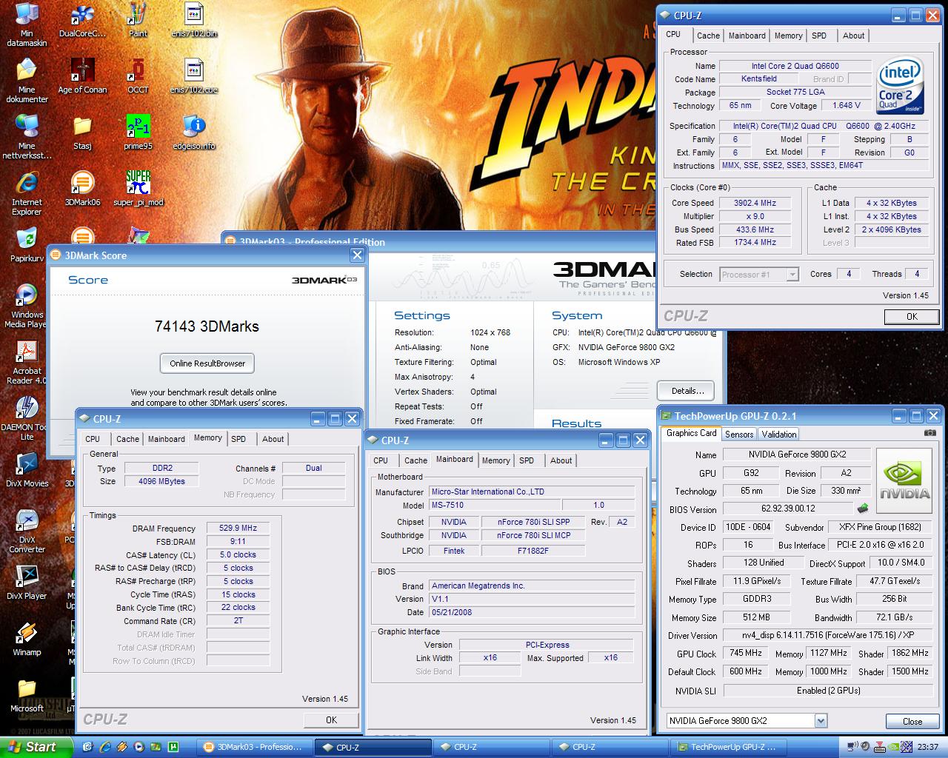Click the BIOS save icon in GPU-Z

click(x=863, y=509)
